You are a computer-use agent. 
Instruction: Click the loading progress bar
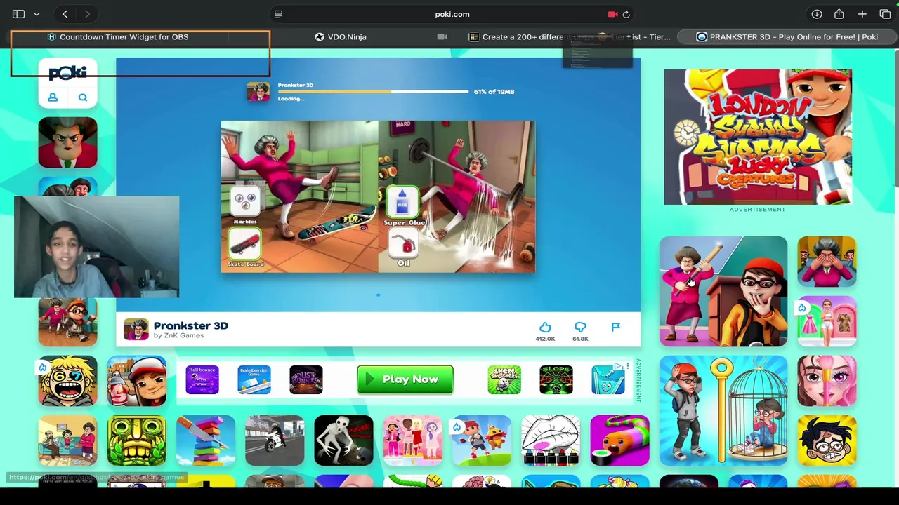coord(373,91)
